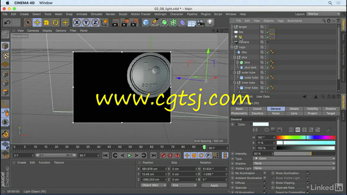
Task: Toggle X axis lock
Action: [x=77, y=23]
